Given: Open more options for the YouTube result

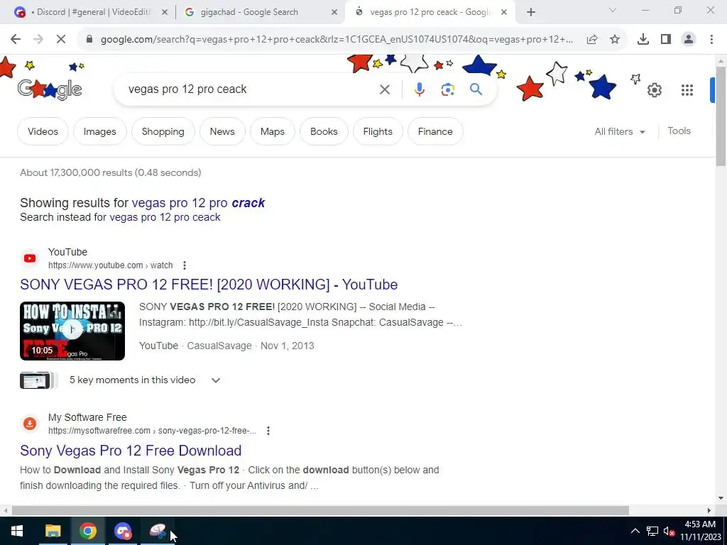Looking at the screenshot, I should (185, 265).
